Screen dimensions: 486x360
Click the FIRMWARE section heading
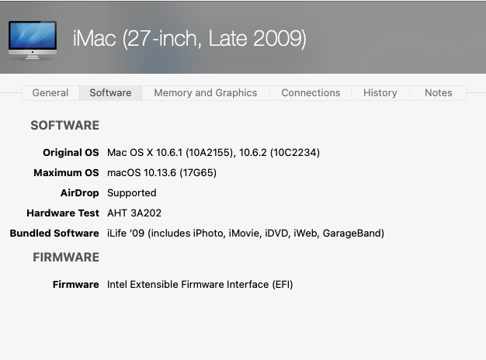[x=66, y=257]
